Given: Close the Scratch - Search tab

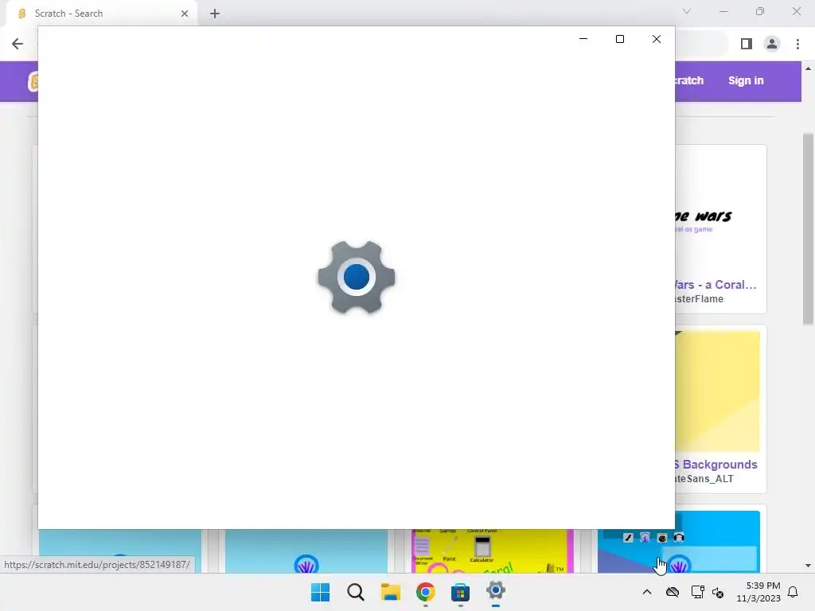Looking at the screenshot, I should 185,14.
